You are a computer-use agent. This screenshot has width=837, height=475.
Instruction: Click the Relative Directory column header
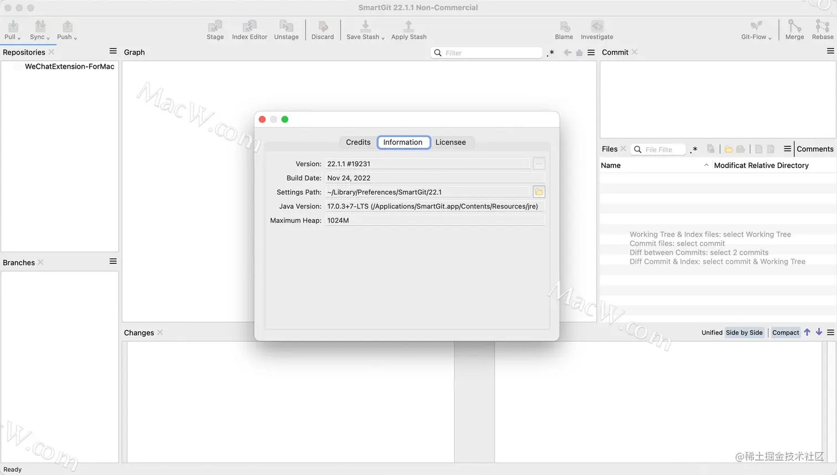pos(778,165)
